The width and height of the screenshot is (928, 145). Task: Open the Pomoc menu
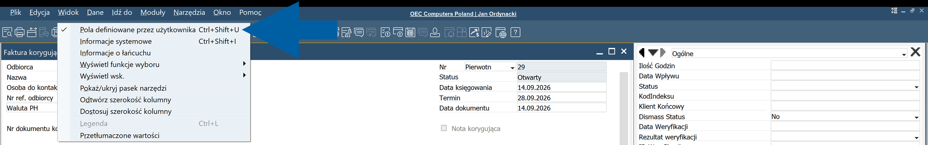tap(250, 13)
